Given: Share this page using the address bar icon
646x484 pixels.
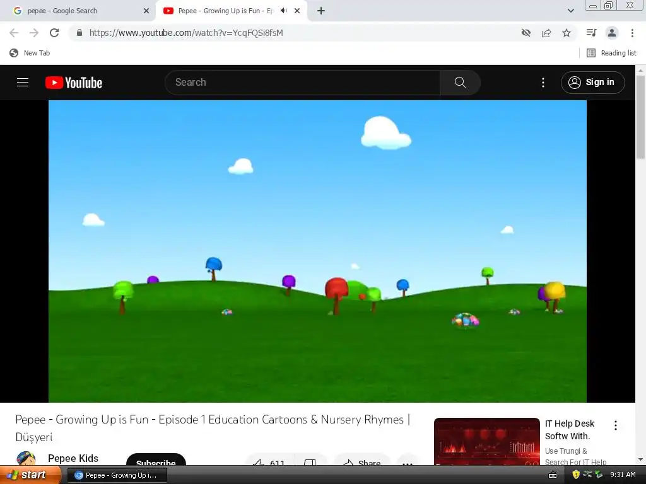Looking at the screenshot, I should tap(546, 33).
